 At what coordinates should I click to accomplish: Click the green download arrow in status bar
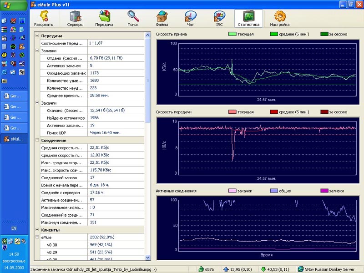[x=263, y=269]
